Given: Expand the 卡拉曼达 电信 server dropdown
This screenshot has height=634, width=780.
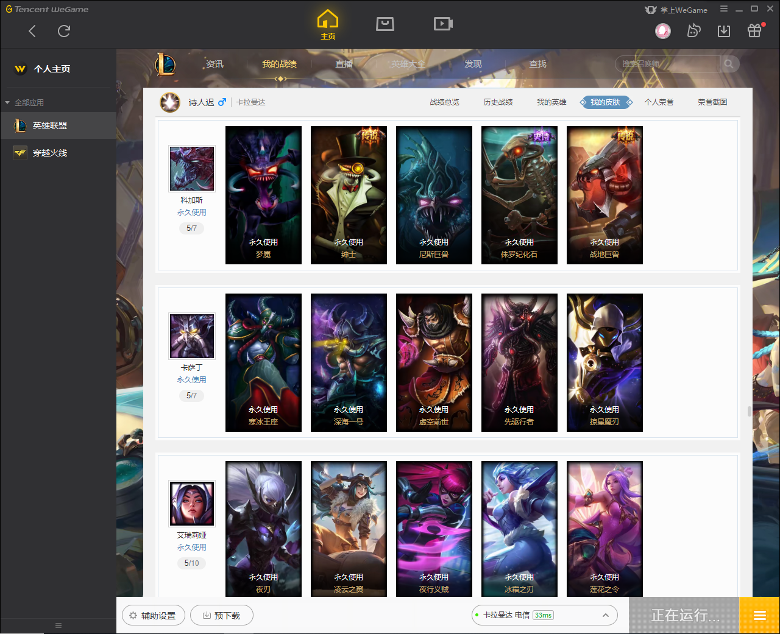Looking at the screenshot, I should (545, 615).
